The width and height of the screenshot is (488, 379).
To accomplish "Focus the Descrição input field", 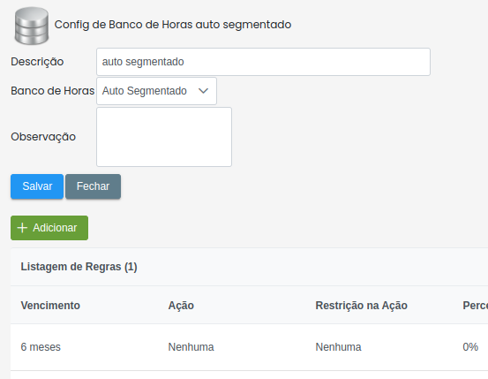I will click(x=263, y=62).
